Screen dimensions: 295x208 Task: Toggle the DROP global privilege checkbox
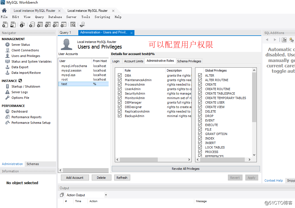200,116
